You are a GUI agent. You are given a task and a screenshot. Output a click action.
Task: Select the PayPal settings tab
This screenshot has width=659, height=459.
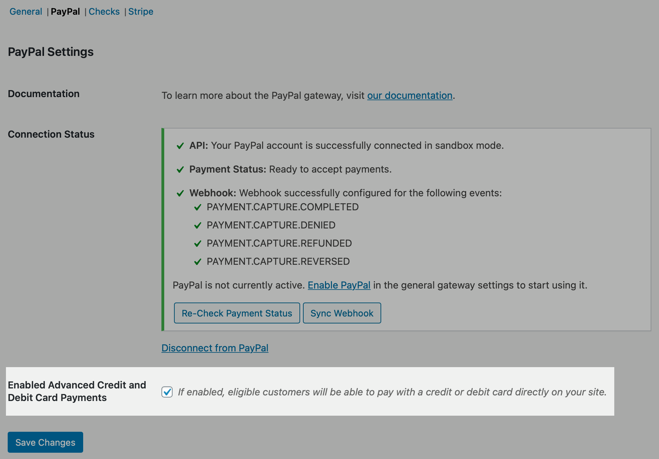coord(65,11)
